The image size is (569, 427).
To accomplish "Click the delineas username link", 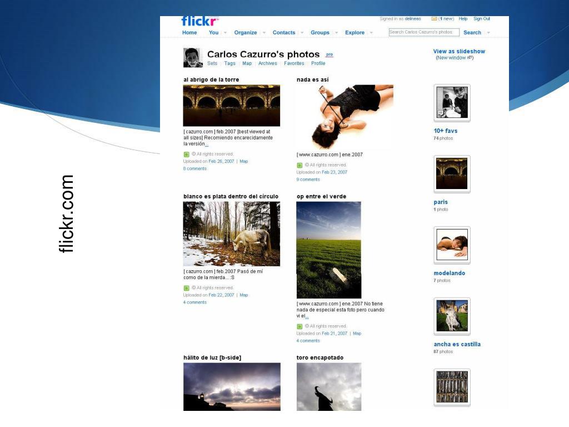I will [x=413, y=19].
